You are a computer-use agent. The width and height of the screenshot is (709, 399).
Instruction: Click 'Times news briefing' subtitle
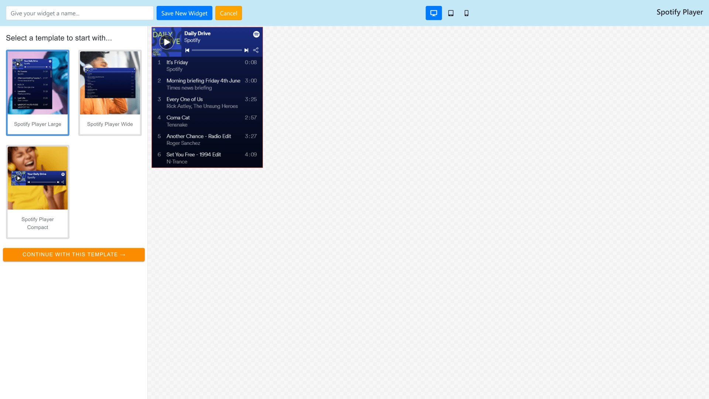click(189, 88)
